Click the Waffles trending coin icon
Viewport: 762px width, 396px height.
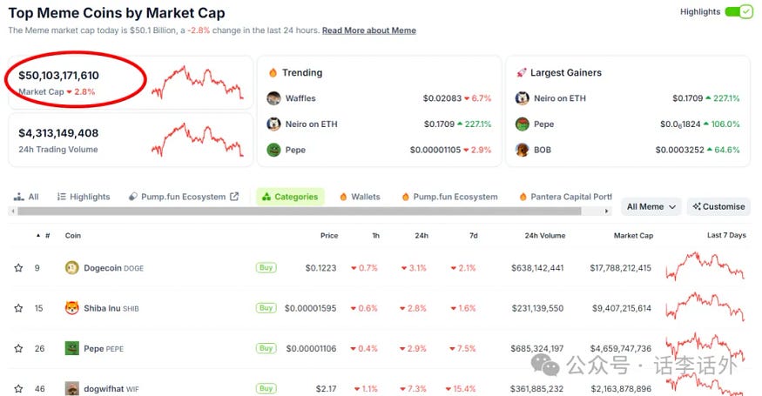point(273,98)
